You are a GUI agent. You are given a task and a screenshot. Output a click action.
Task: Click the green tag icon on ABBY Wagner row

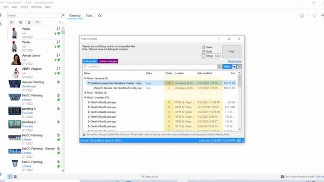point(59,73)
